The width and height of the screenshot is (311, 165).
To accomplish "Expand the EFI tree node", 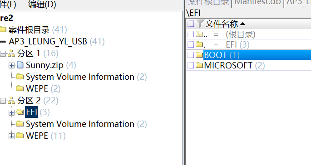I will 11,112.
